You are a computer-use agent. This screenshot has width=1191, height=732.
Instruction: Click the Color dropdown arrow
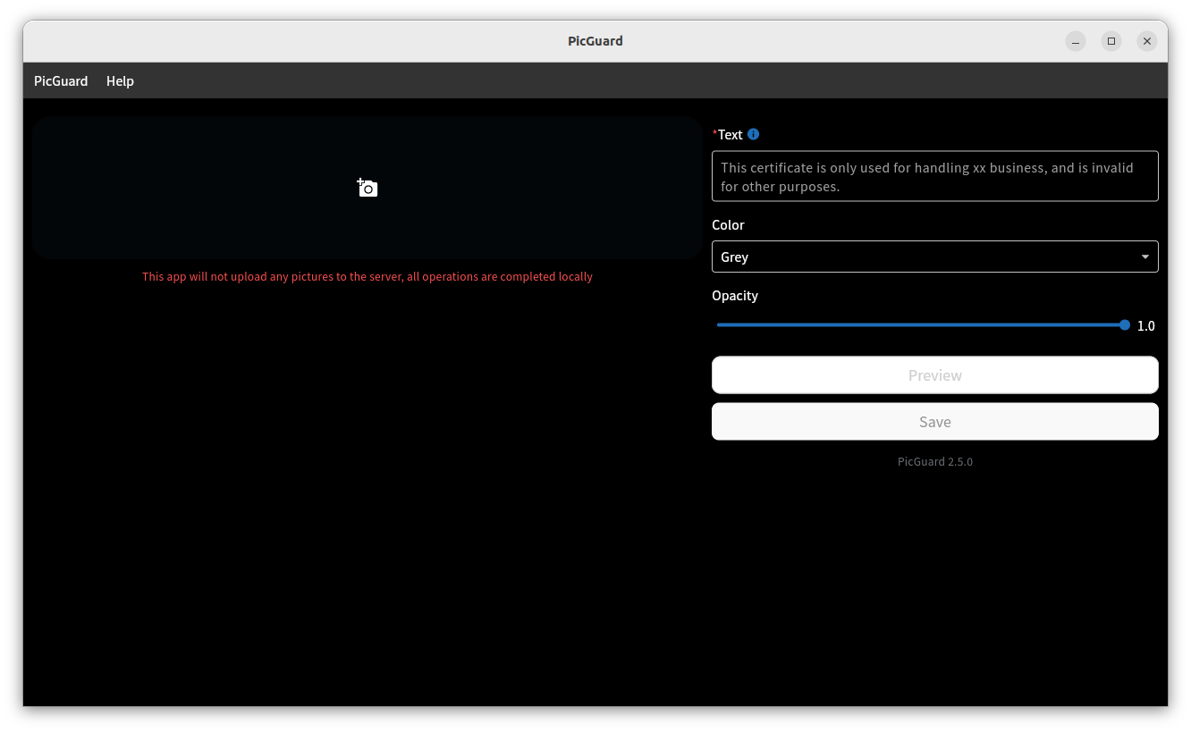(x=1145, y=257)
